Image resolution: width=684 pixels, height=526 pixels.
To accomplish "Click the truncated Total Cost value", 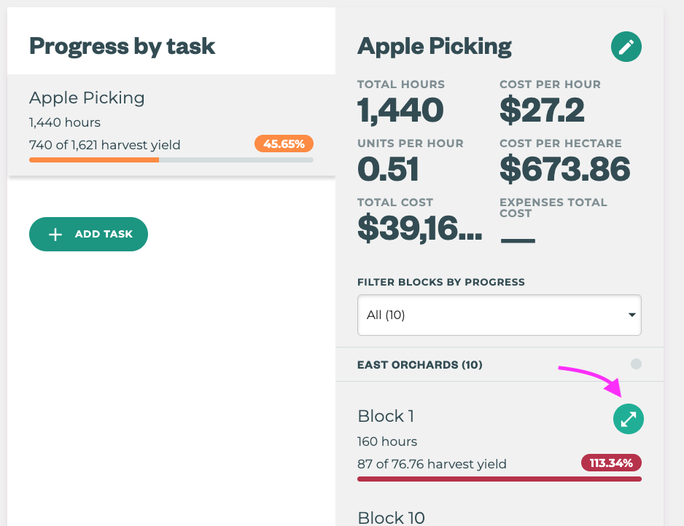I will coord(419,229).
